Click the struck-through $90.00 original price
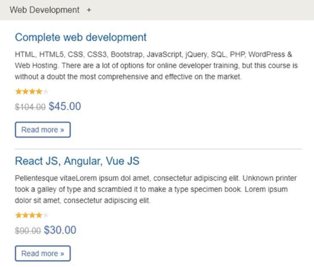 (28, 231)
